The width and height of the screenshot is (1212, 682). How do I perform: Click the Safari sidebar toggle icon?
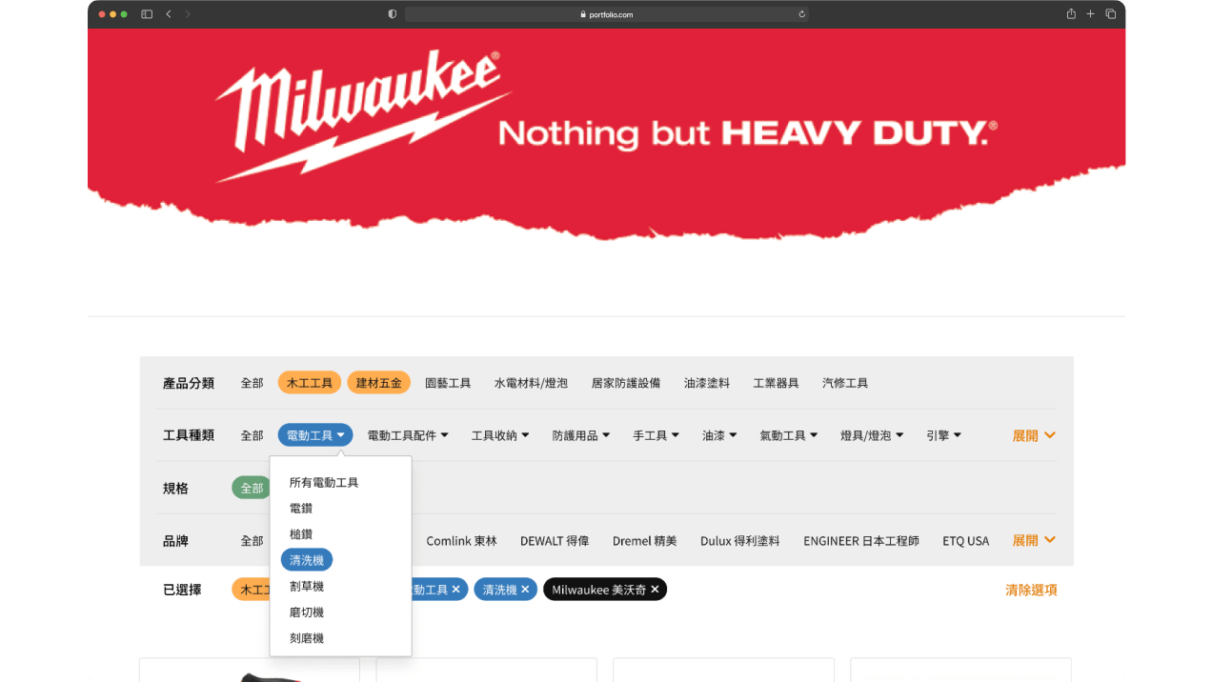click(147, 14)
